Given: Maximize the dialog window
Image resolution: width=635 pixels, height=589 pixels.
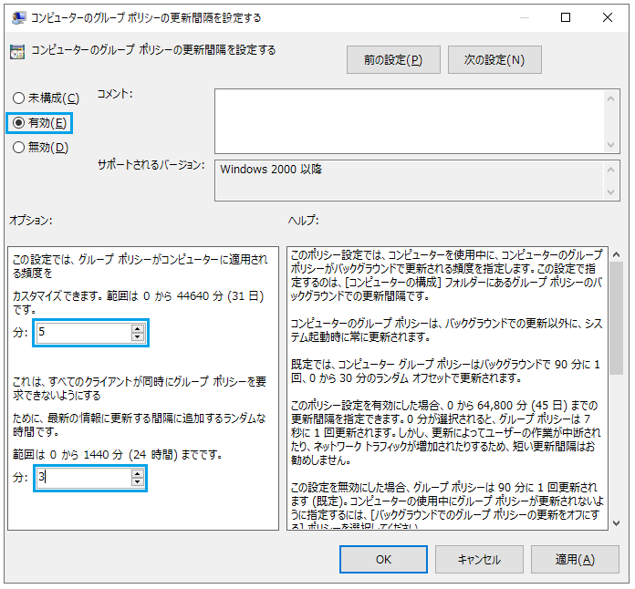Looking at the screenshot, I should click(x=566, y=17).
